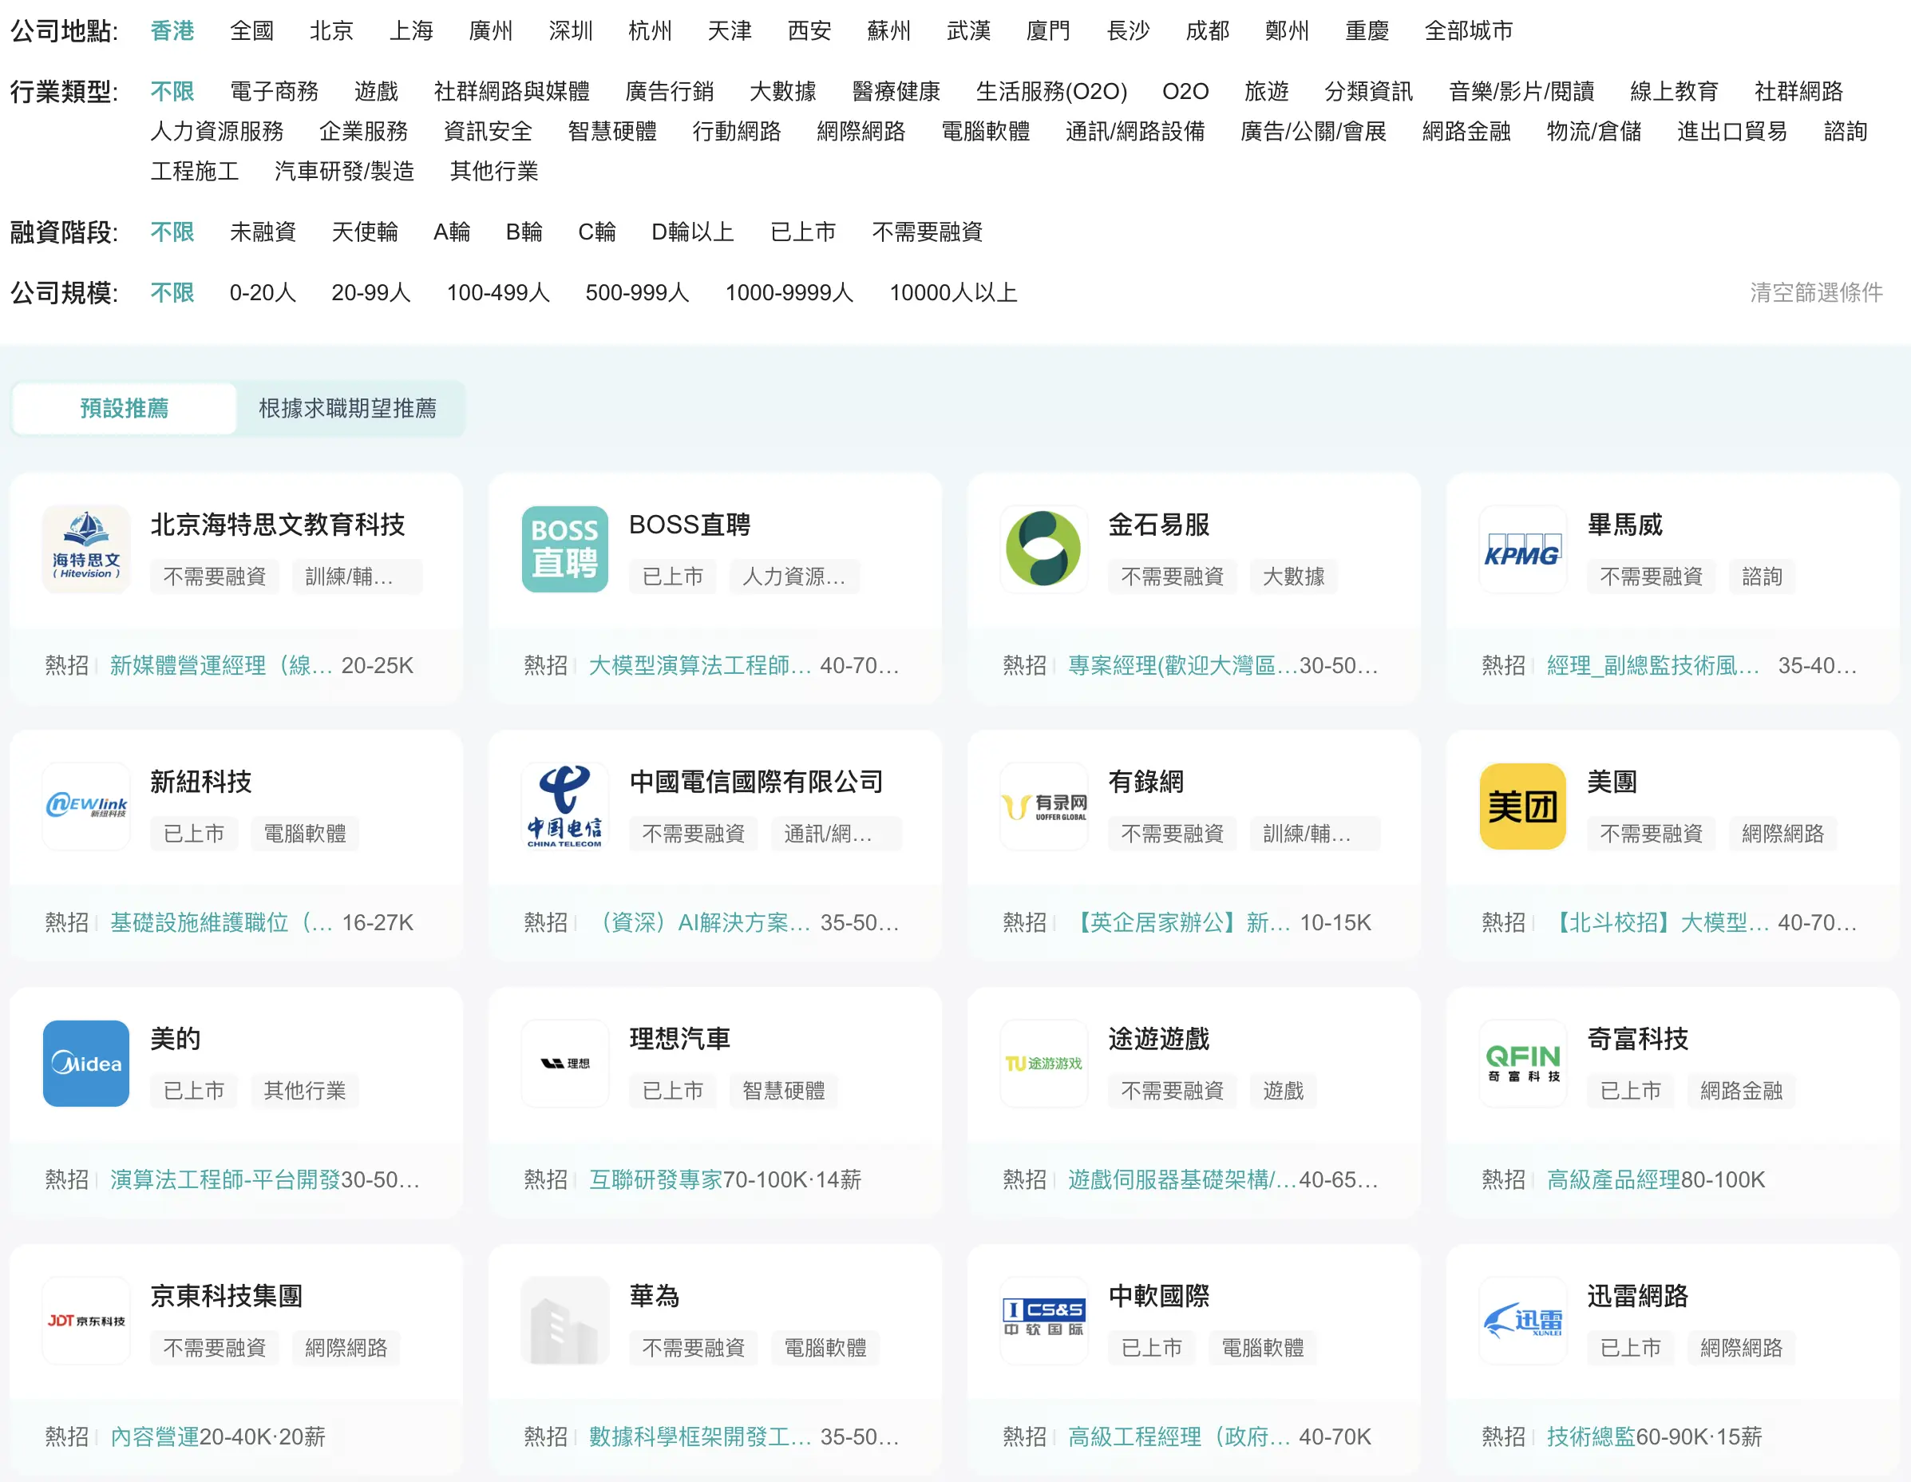Open job 【英企居家辦公】 10-15K
The height and width of the screenshot is (1482, 1911).
(1179, 922)
